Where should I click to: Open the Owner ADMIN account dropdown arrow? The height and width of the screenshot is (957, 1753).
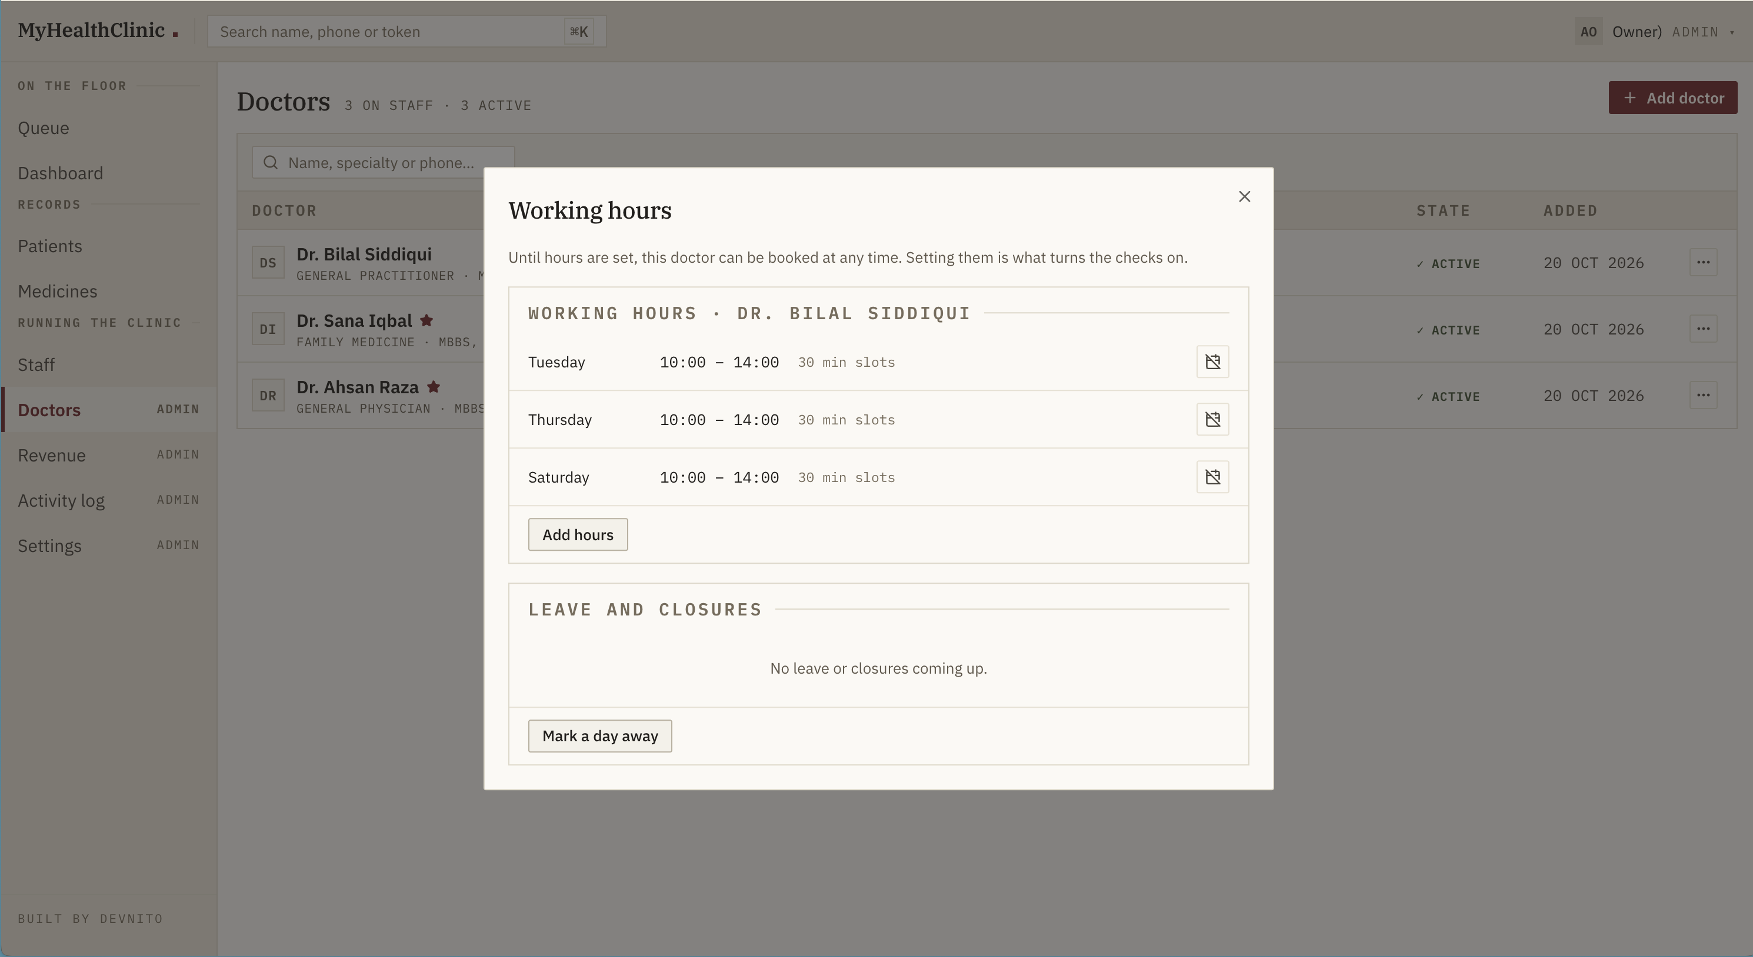[1732, 33]
